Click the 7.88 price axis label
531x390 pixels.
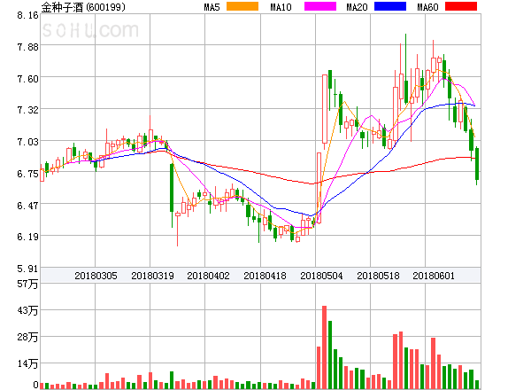[27, 47]
